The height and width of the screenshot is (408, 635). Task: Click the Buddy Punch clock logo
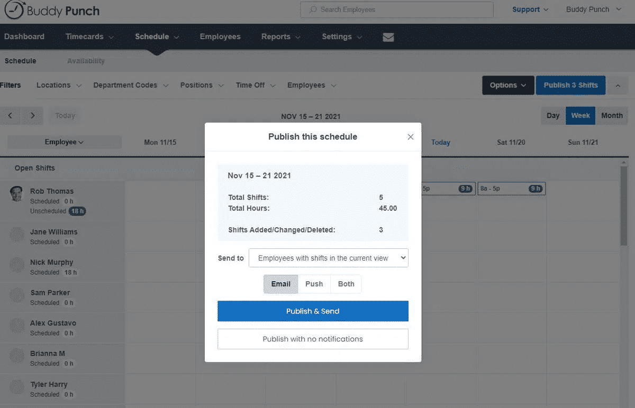click(14, 10)
